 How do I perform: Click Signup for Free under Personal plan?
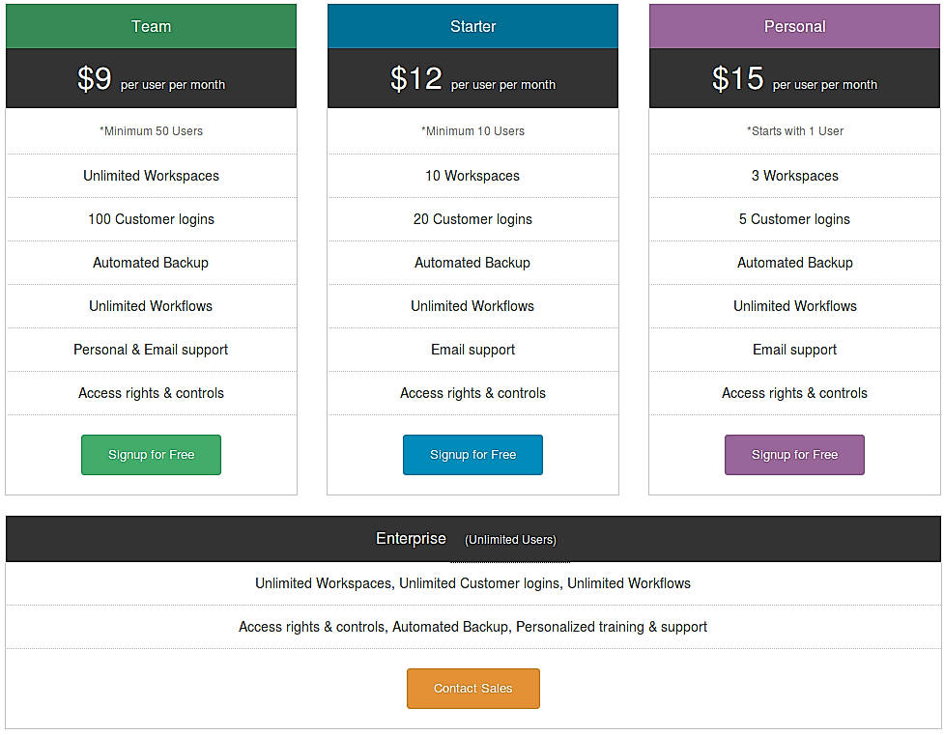(x=794, y=454)
